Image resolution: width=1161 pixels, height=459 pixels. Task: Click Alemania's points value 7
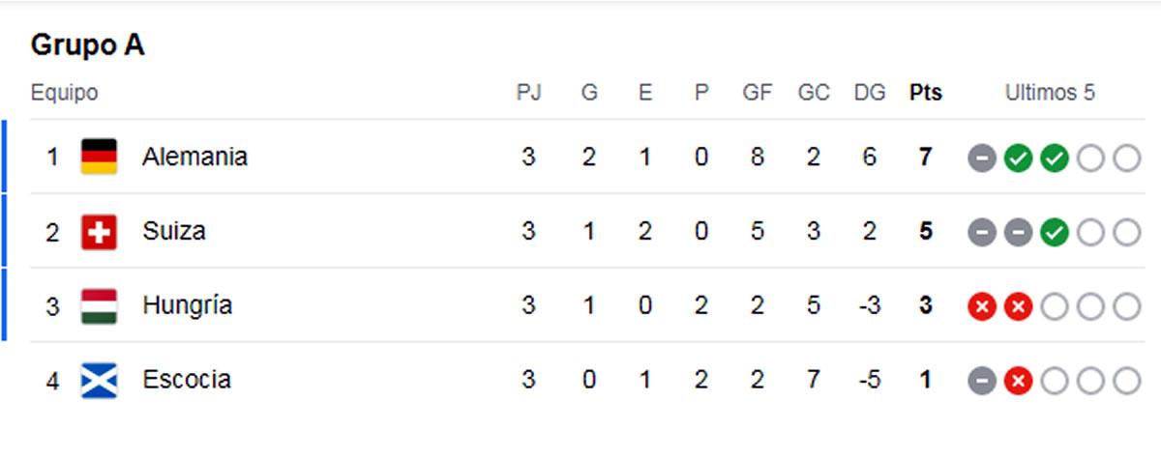tap(926, 158)
